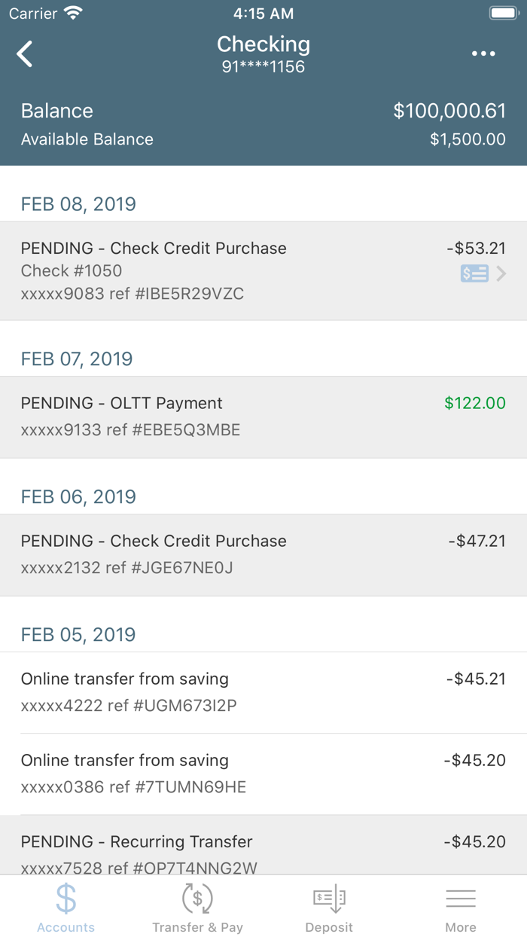Select the PENDING Recurring Transfer transaction
The width and height of the screenshot is (527, 937).
(x=263, y=854)
